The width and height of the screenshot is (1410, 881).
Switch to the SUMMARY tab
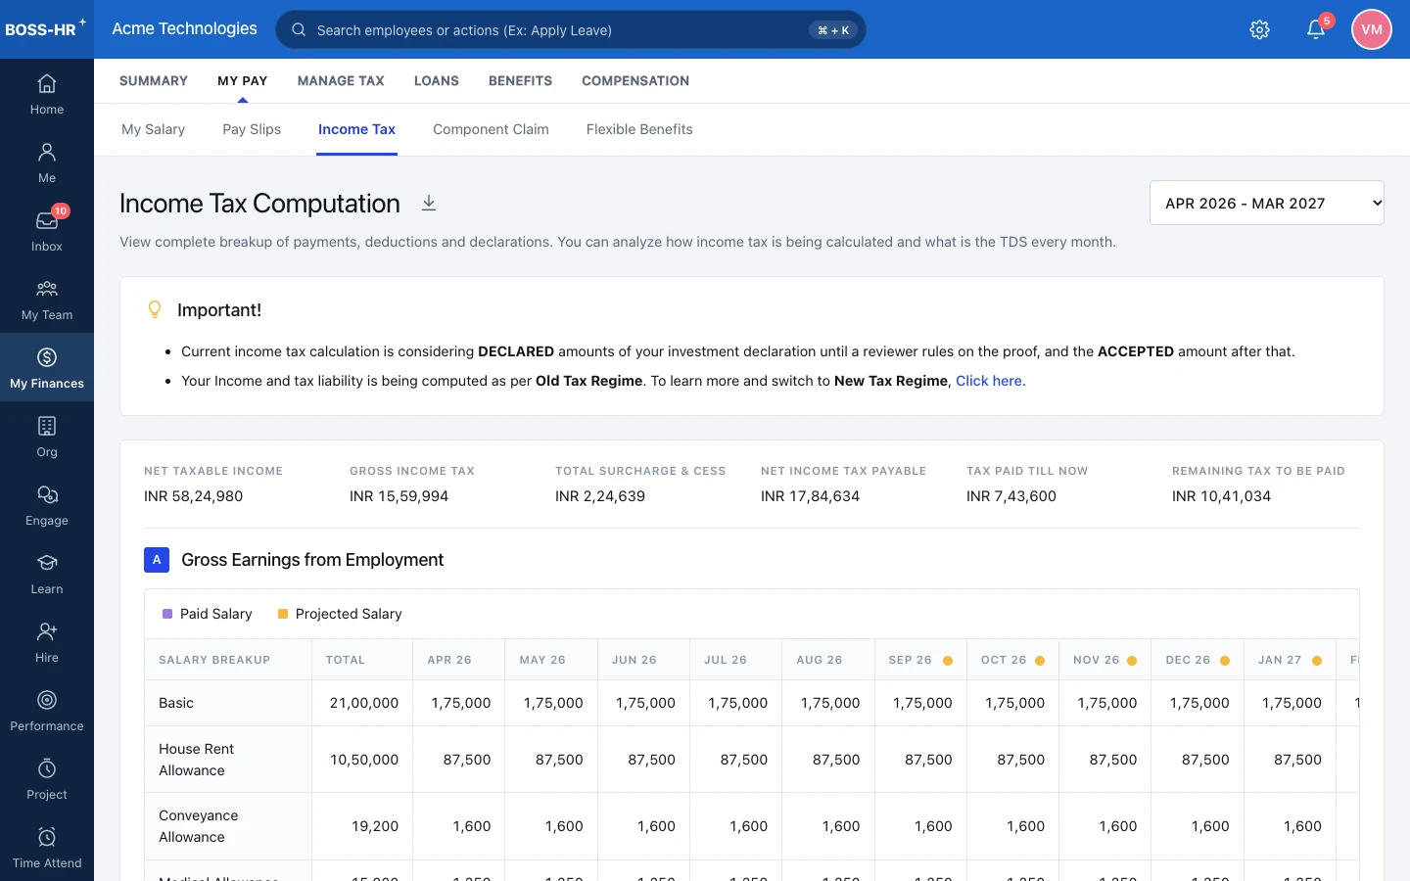154,80
